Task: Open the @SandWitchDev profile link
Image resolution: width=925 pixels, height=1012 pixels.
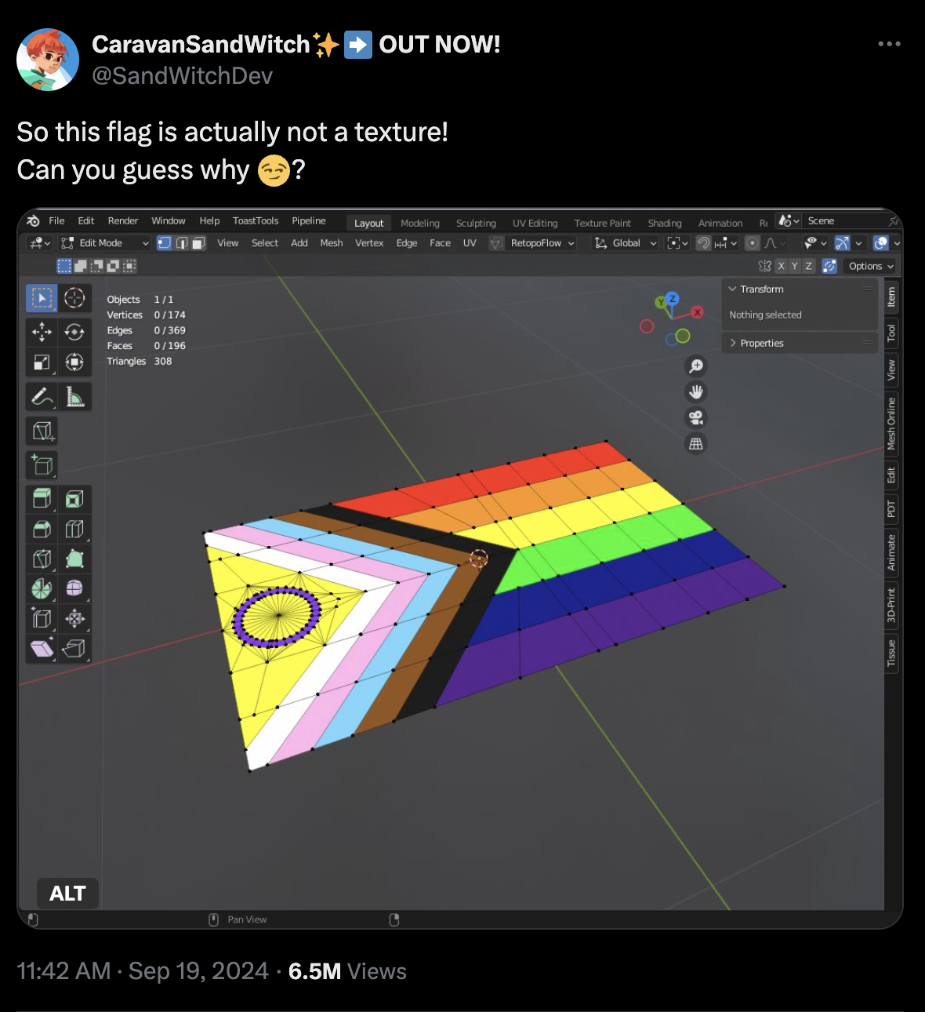Action: (183, 75)
